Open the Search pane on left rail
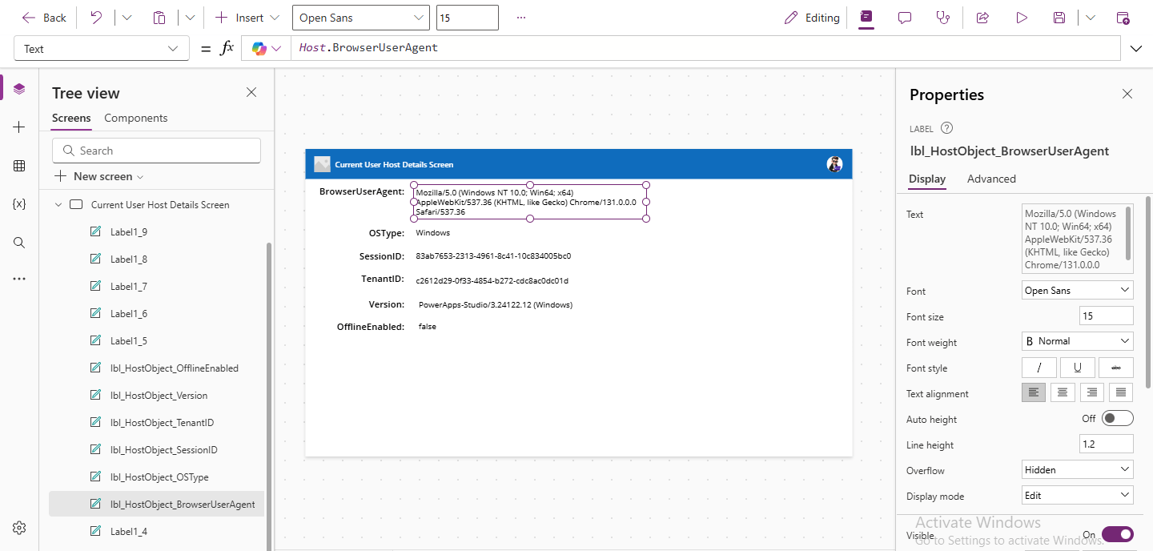 [19, 243]
